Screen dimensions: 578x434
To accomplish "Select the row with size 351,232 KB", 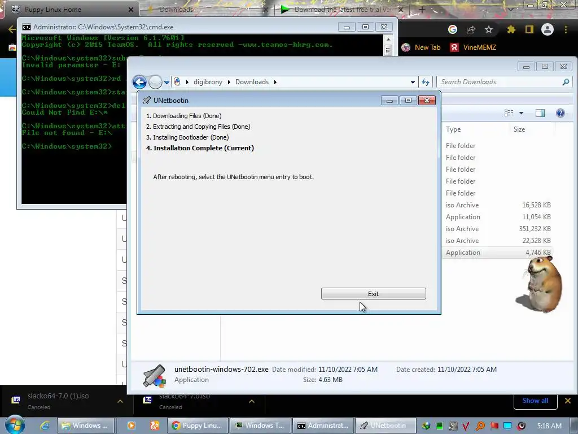I will click(x=498, y=229).
